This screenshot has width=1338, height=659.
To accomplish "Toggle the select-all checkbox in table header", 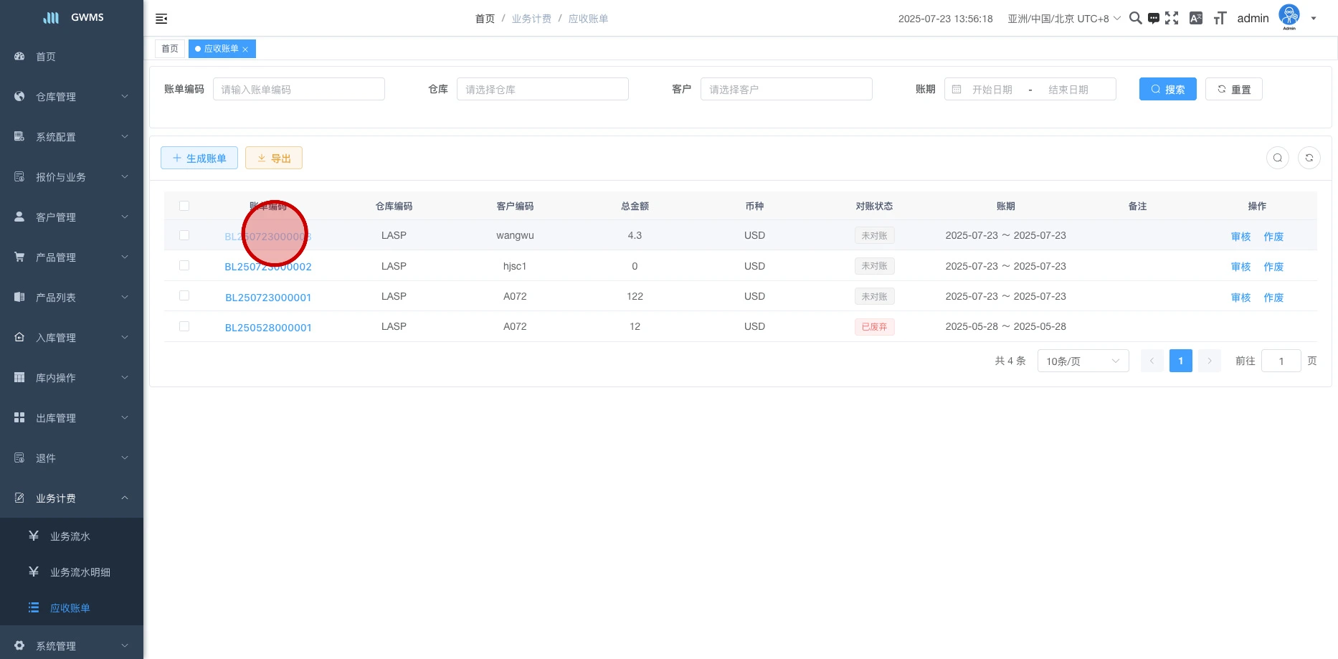I will (184, 206).
